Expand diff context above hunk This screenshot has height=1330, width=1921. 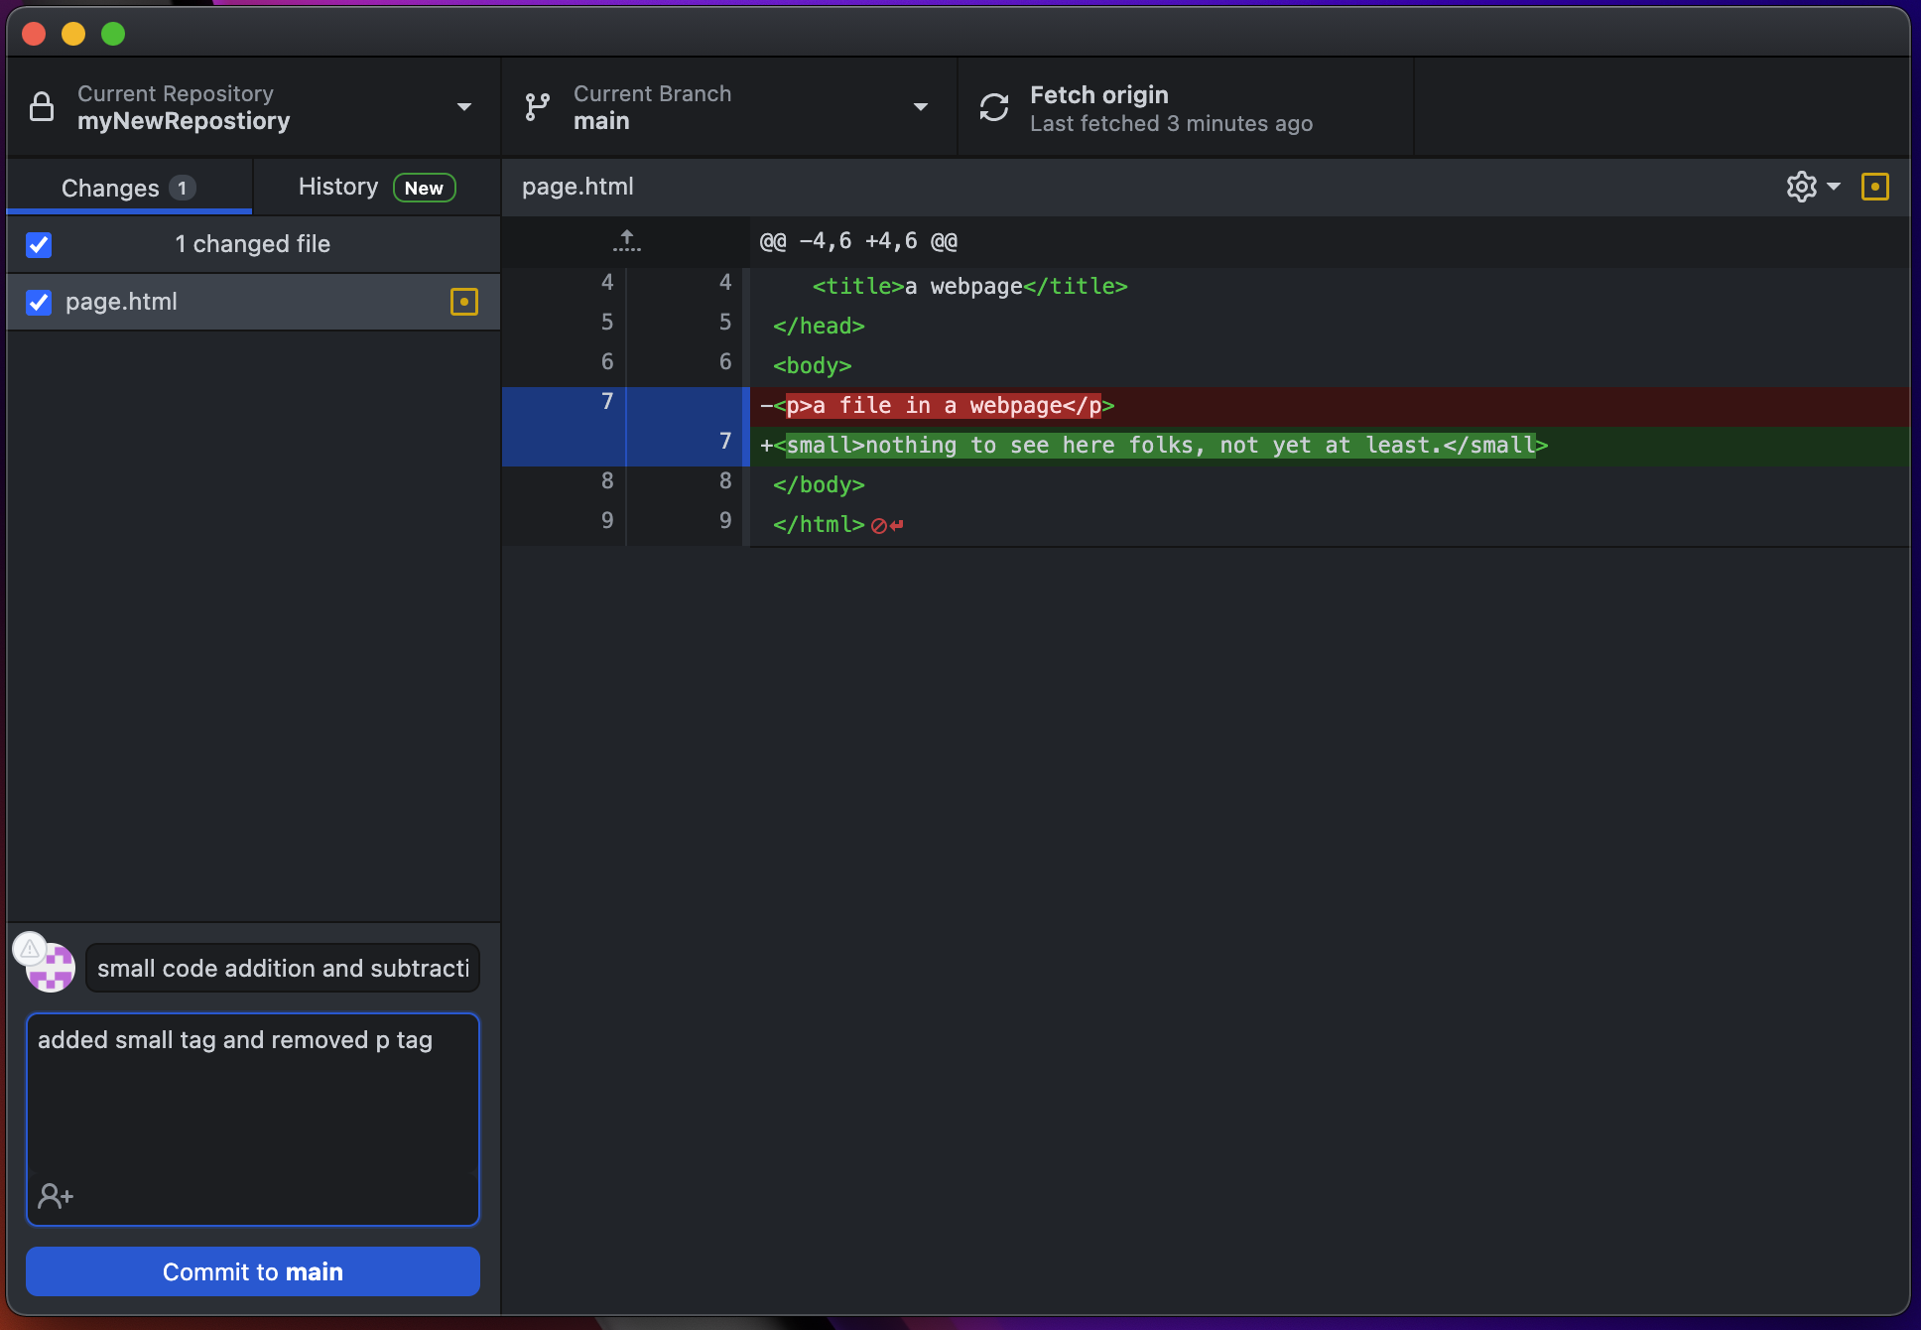coord(626,241)
